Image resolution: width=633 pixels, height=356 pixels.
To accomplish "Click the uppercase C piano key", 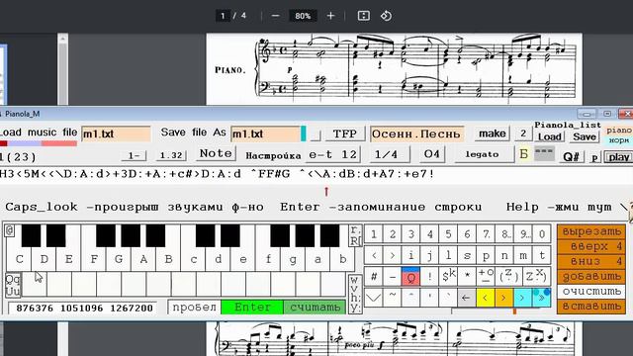I will click(19, 259).
